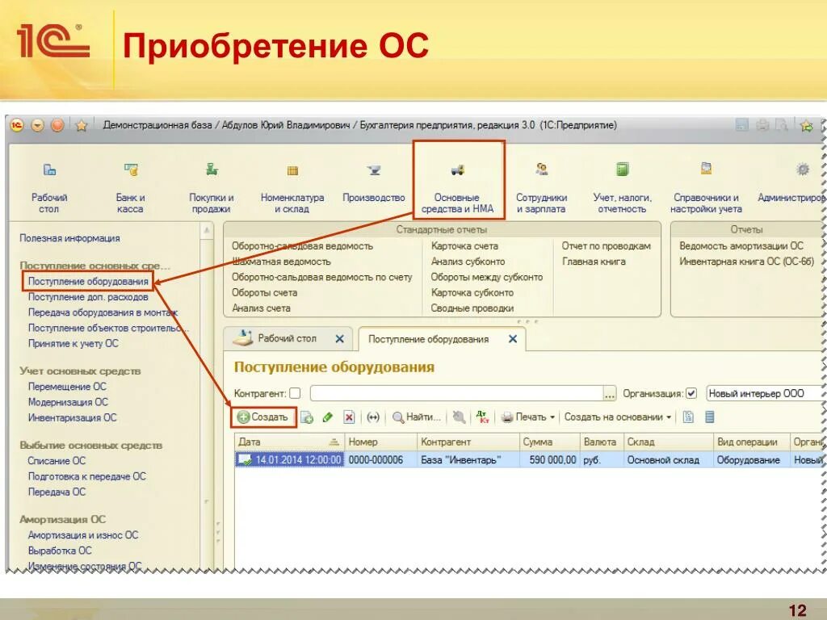The image size is (827, 620).
Task: Click the list report icon after Создать на основании
Action: (688, 417)
